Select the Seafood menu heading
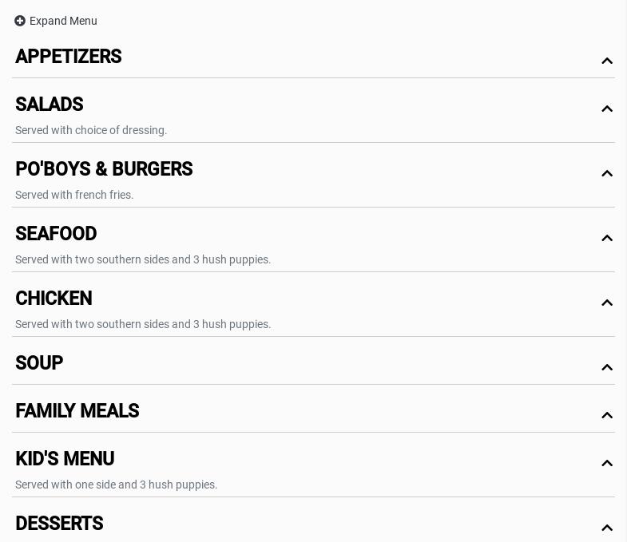Image resolution: width=627 pixels, height=542 pixels. coord(56,234)
